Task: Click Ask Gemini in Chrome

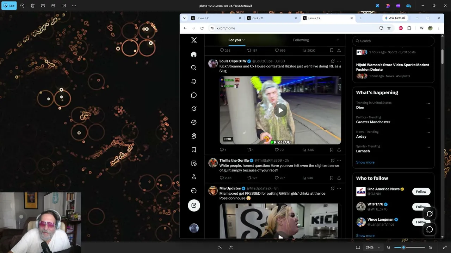Action: (x=395, y=18)
